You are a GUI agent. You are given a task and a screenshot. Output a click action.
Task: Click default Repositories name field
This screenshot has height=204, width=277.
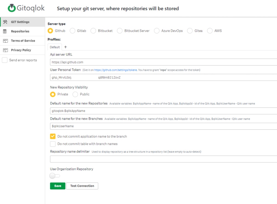163,111
